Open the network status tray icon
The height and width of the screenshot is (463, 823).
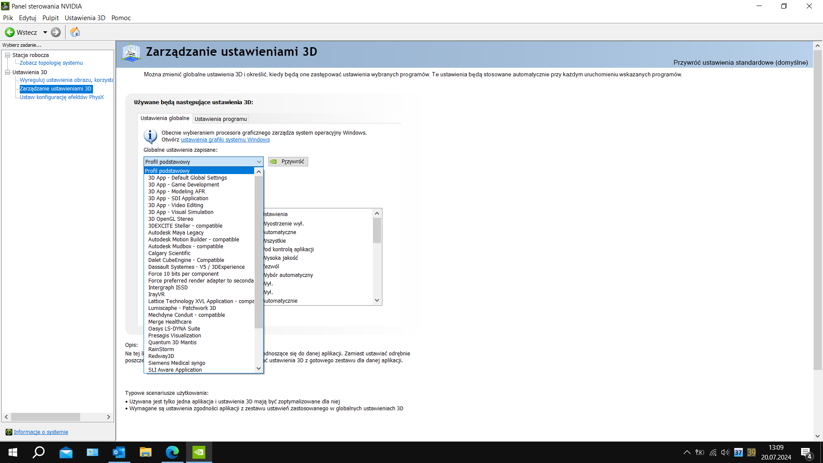713,452
